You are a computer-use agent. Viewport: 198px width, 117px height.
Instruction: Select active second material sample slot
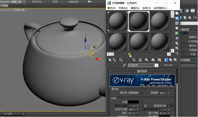pyautogui.click(x=139, y=21)
